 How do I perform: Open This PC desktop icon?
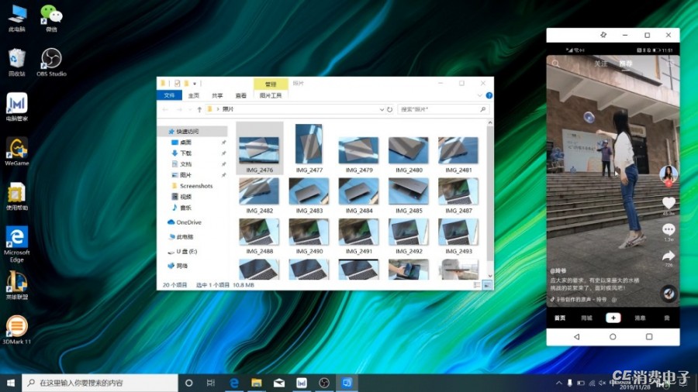click(17, 18)
